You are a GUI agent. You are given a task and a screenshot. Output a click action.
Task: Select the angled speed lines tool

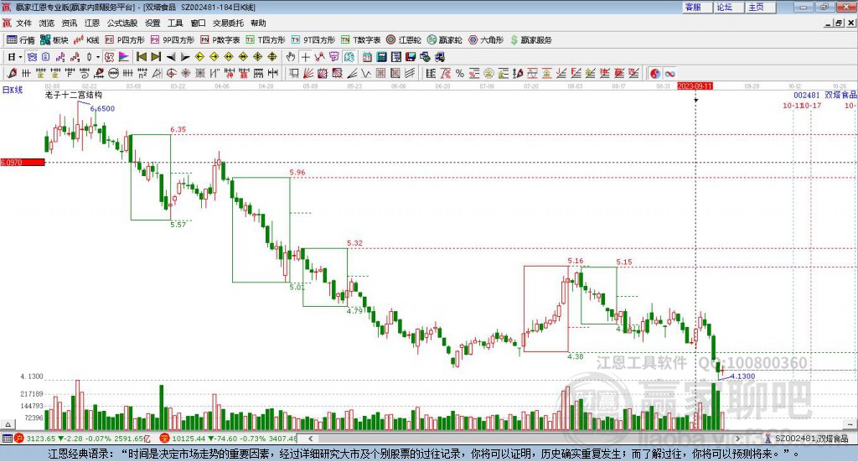pos(352,73)
